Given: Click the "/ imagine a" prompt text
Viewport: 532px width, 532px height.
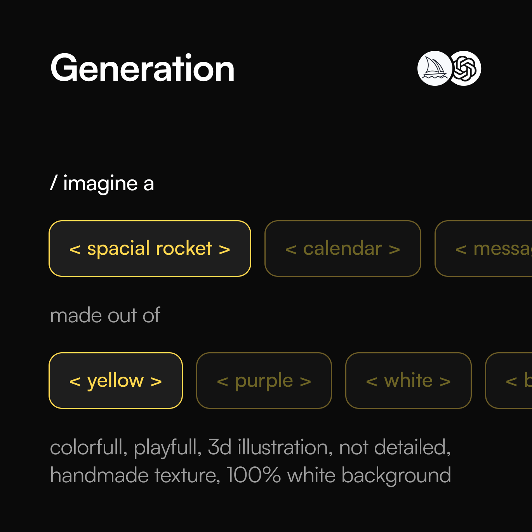Looking at the screenshot, I should [102, 183].
